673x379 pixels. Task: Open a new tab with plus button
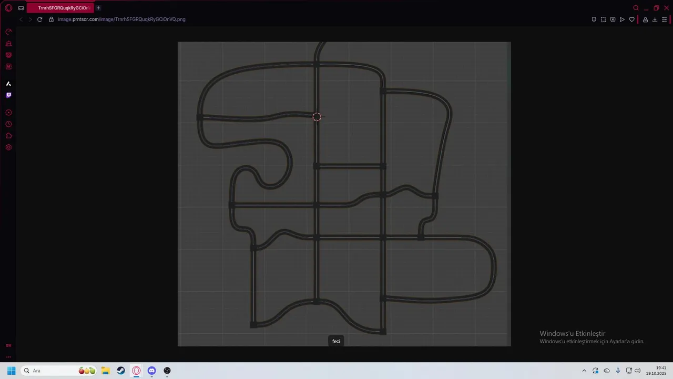pos(98,8)
